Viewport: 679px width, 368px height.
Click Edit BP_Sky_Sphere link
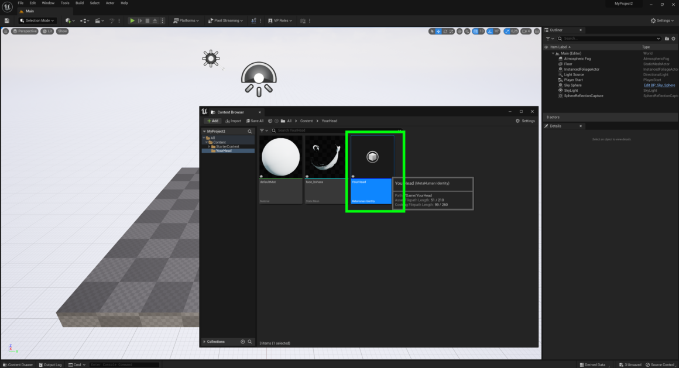[x=659, y=85]
